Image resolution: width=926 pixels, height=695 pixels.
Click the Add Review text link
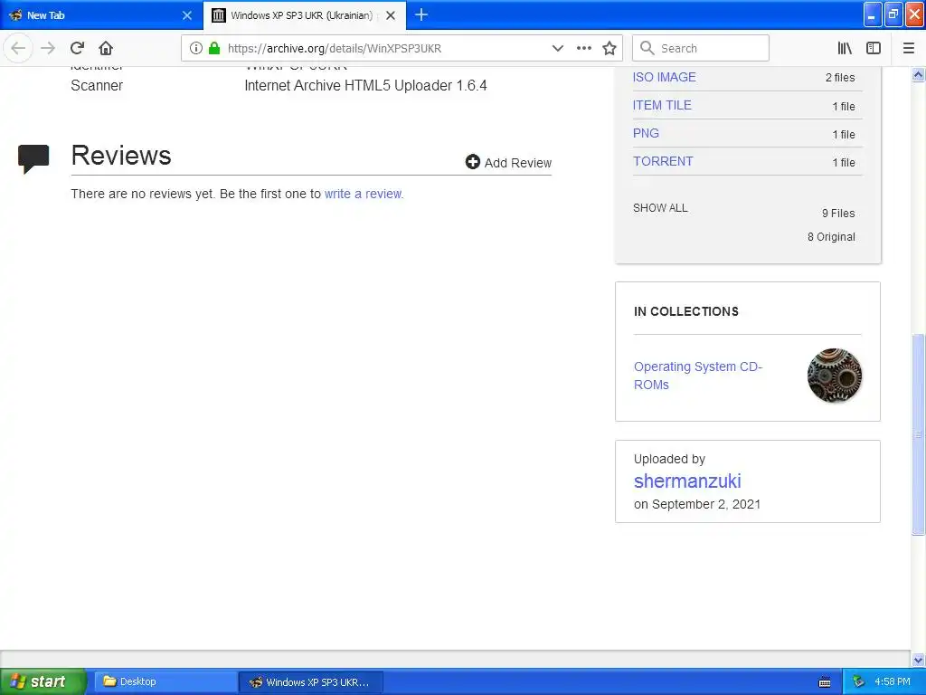click(518, 163)
